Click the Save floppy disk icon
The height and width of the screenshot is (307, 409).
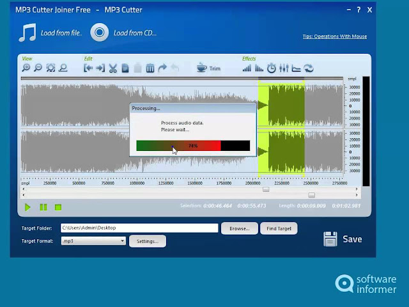tap(330, 239)
